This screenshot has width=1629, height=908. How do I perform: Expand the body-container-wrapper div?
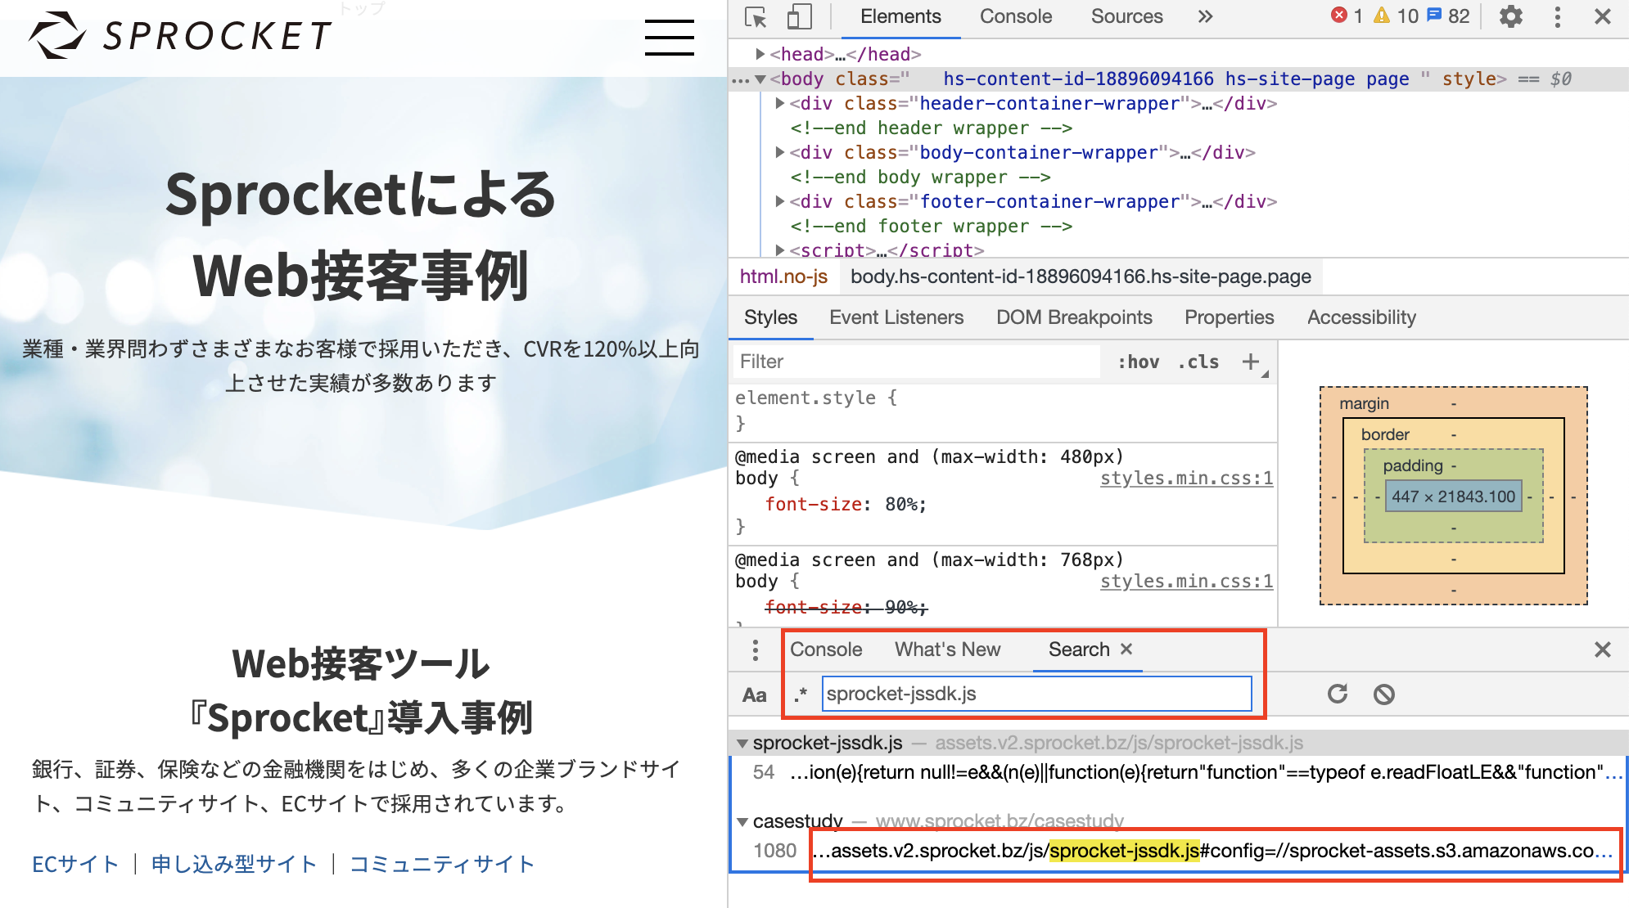[x=780, y=152]
